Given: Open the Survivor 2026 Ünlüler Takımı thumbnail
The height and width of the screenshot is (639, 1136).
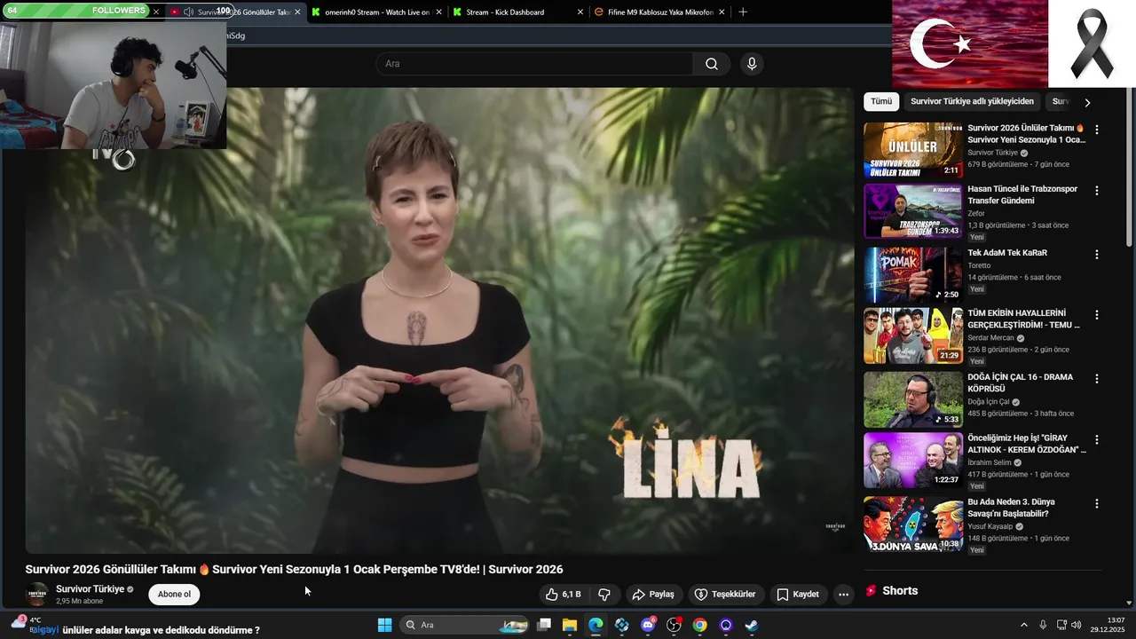Looking at the screenshot, I should pyautogui.click(x=912, y=151).
